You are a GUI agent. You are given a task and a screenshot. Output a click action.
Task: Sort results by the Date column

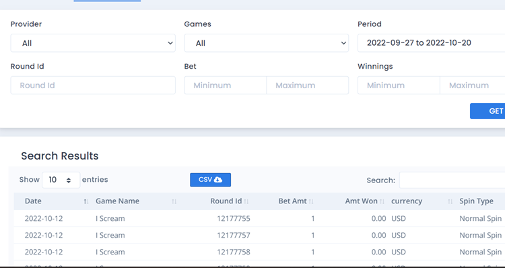[x=53, y=201]
